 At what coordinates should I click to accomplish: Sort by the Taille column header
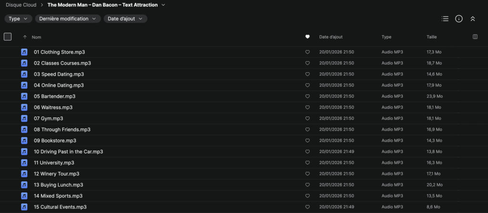tap(431, 37)
